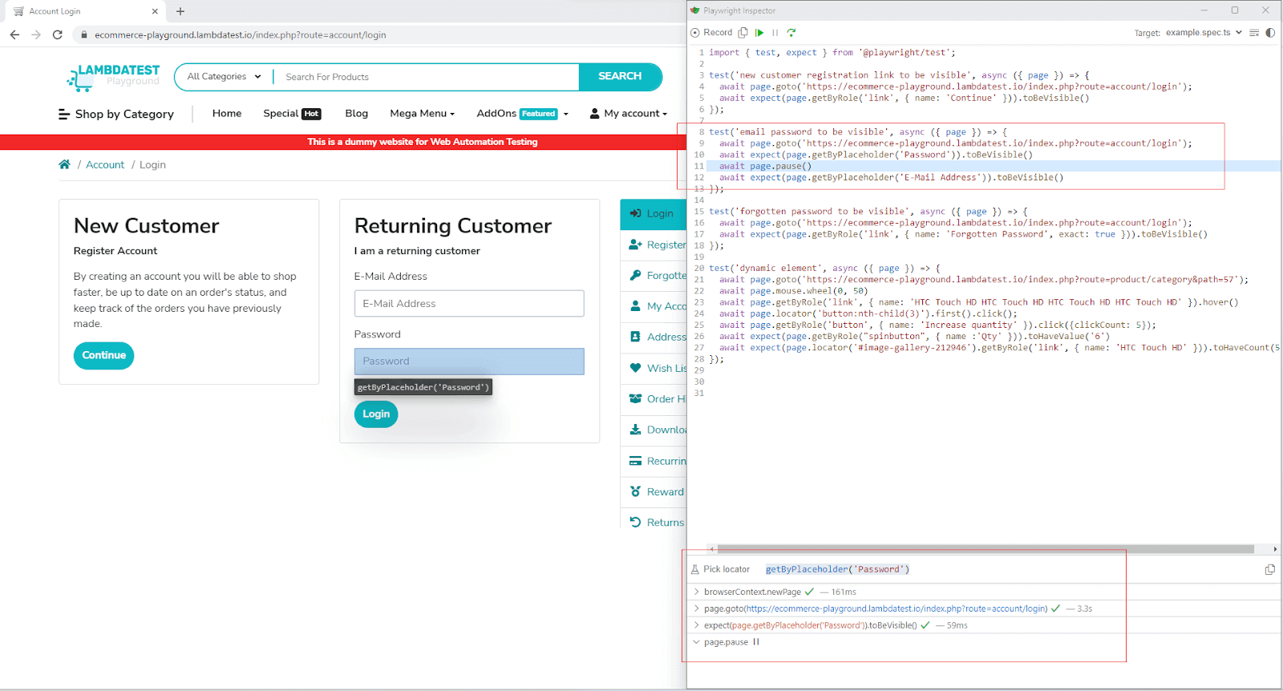The width and height of the screenshot is (1283, 691).
Task: Open the Blog menu item
Action: pyautogui.click(x=356, y=114)
